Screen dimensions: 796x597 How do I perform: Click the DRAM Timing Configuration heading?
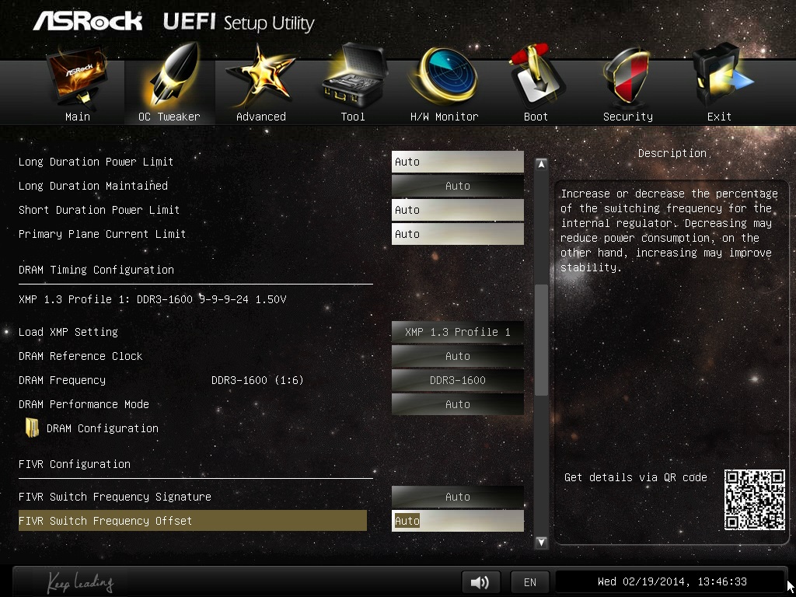tap(96, 270)
